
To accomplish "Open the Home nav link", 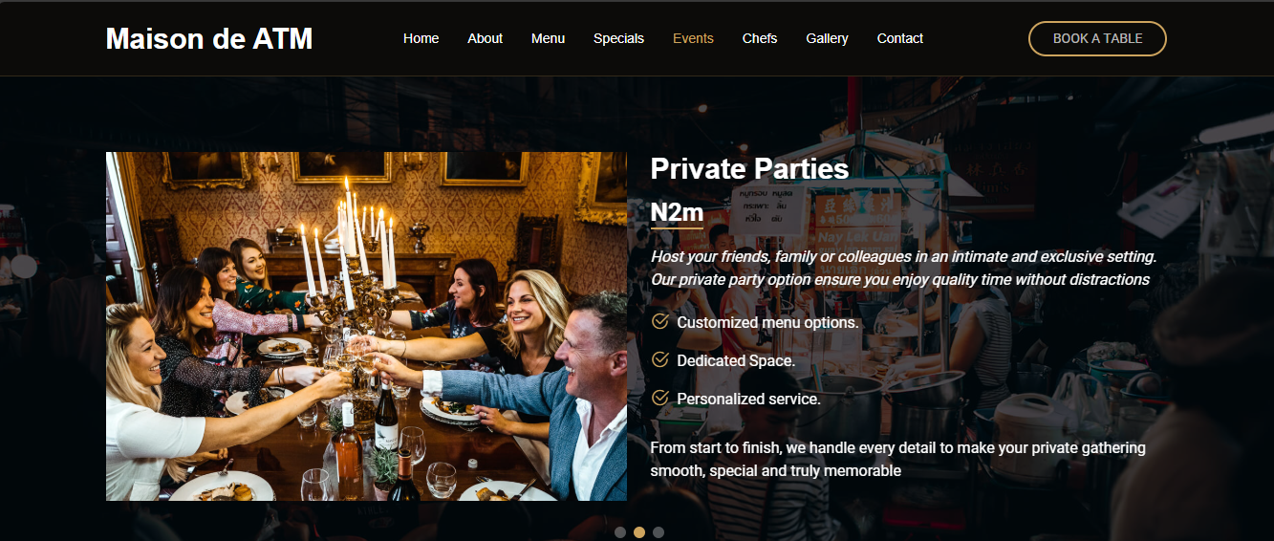I will point(421,38).
